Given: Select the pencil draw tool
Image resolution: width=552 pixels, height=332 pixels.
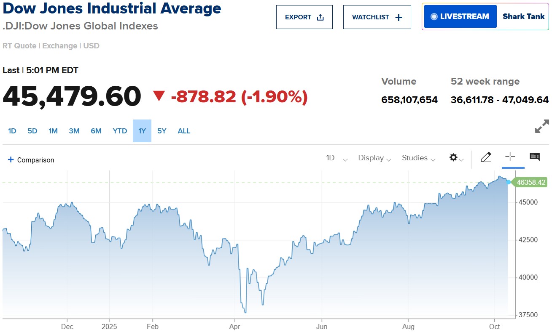Looking at the screenshot, I should point(486,157).
